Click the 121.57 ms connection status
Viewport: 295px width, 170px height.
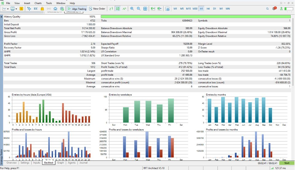[278, 168]
